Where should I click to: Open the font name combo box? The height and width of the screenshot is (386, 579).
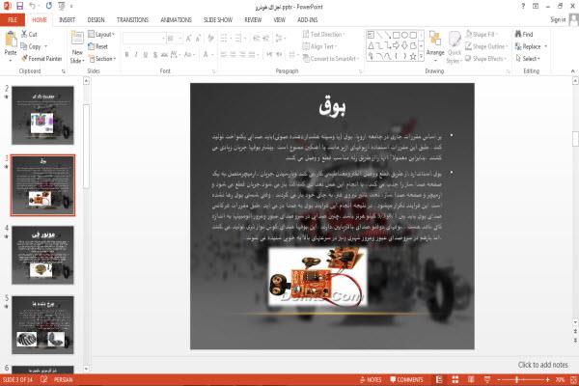(144, 39)
